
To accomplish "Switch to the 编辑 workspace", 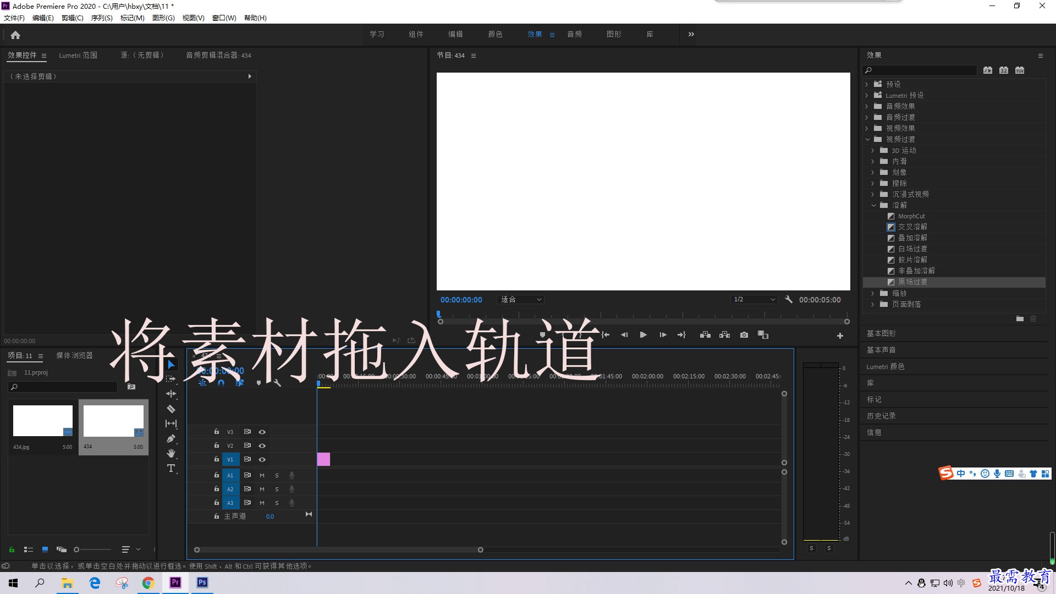I will [x=455, y=34].
